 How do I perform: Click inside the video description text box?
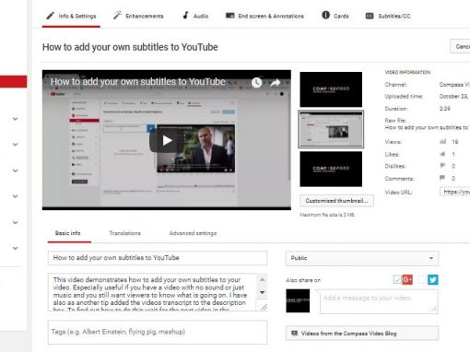(152, 292)
